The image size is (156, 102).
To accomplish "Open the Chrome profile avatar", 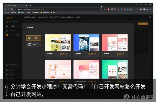I will click(147, 9).
